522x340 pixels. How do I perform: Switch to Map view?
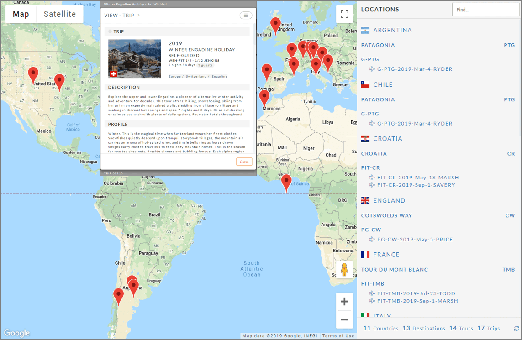(x=21, y=14)
